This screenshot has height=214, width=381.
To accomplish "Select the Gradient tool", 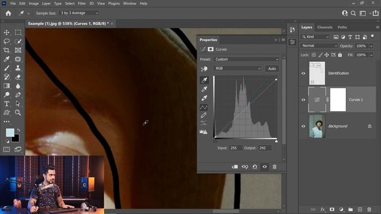I will click(7, 86).
